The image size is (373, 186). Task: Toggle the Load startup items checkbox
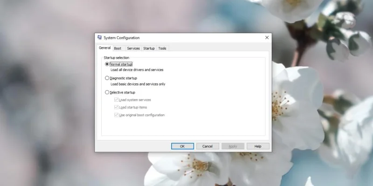(x=116, y=107)
